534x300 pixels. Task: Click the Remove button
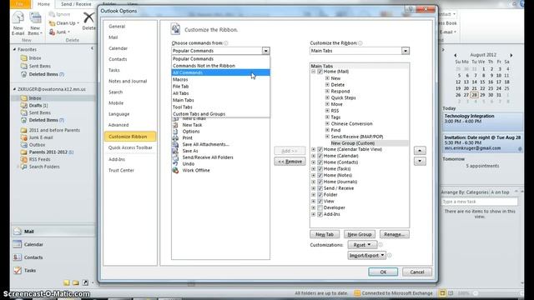290,161
